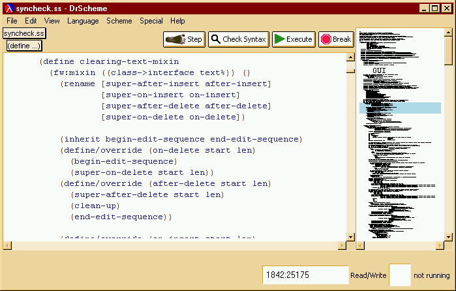
Task: Open the syncheck.ss filename button
Action: click(24, 33)
